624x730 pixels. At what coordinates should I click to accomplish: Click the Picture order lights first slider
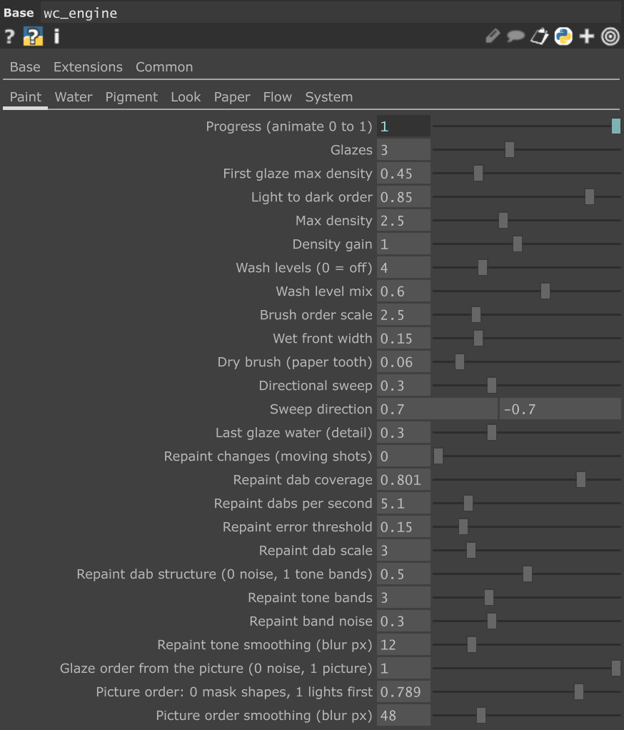pyautogui.click(x=526, y=692)
